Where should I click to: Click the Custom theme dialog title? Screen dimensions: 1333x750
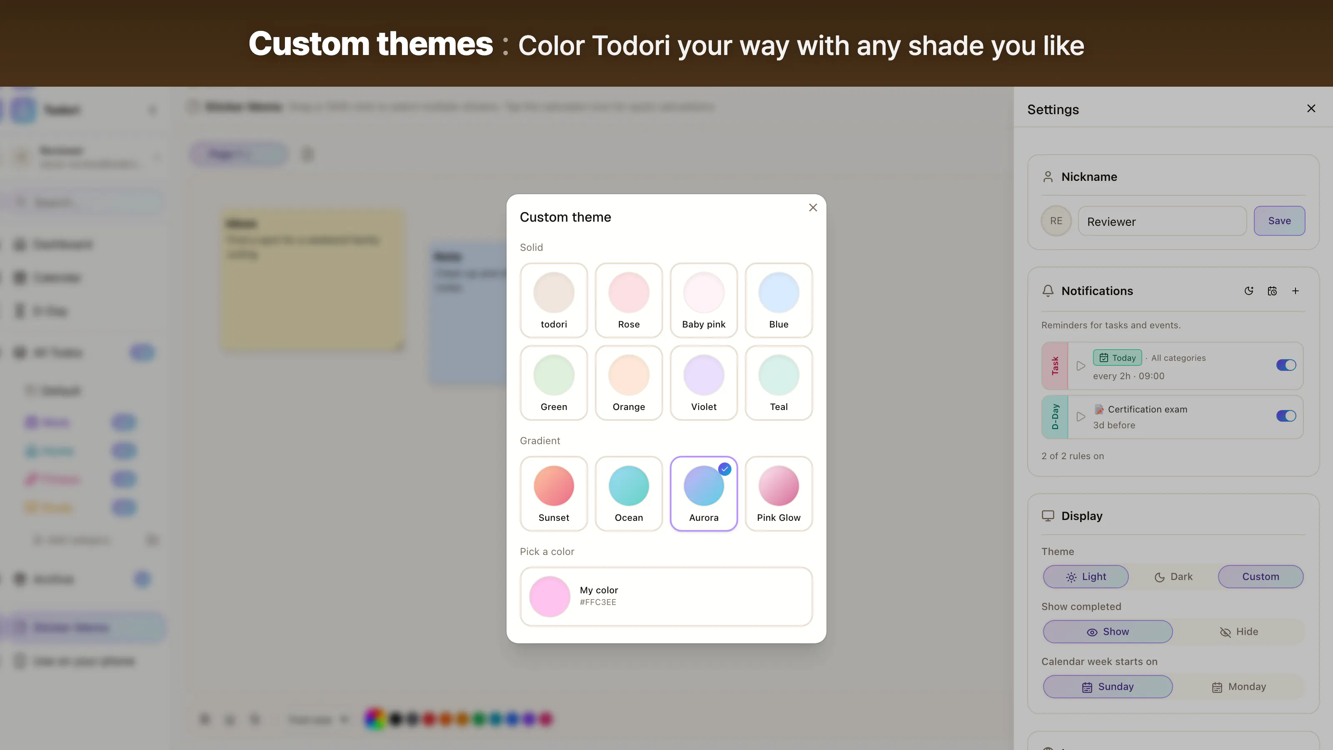(x=565, y=217)
